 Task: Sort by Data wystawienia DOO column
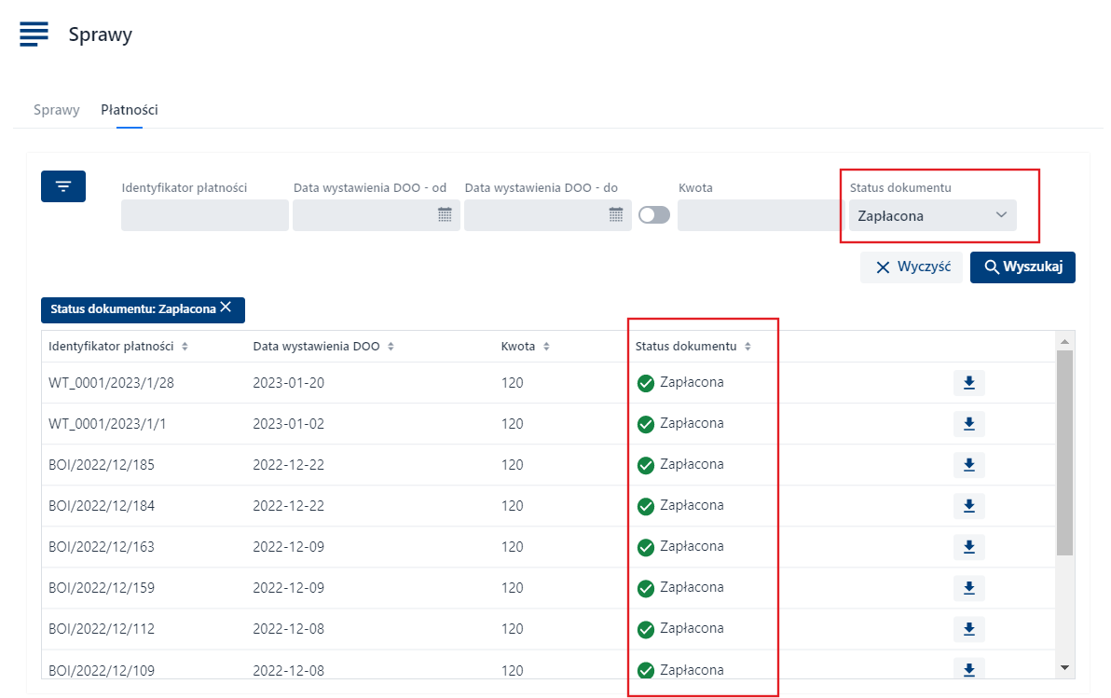pos(391,347)
